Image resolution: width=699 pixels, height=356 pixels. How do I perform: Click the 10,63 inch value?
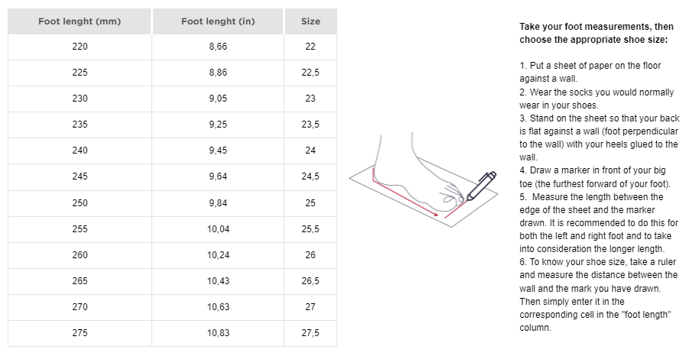(218, 306)
